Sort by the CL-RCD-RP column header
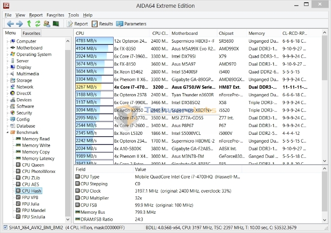The height and width of the screenshot is (233, 331). point(295,33)
